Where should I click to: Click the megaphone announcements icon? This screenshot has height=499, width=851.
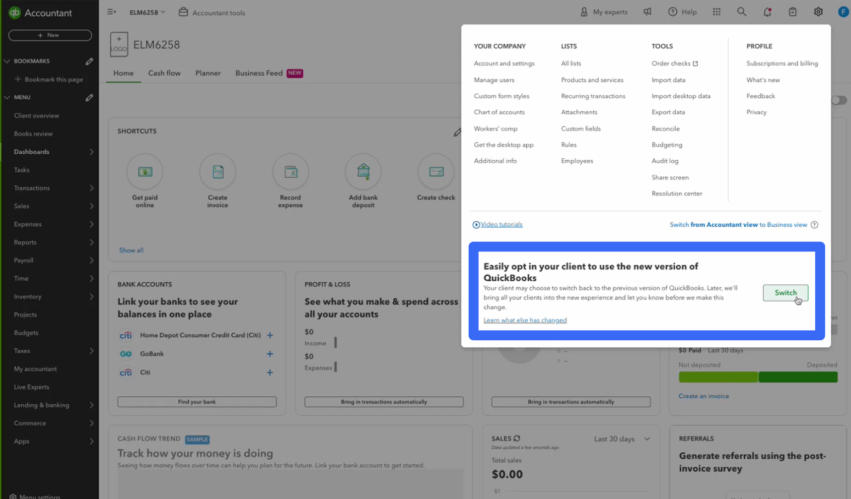tap(647, 12)
